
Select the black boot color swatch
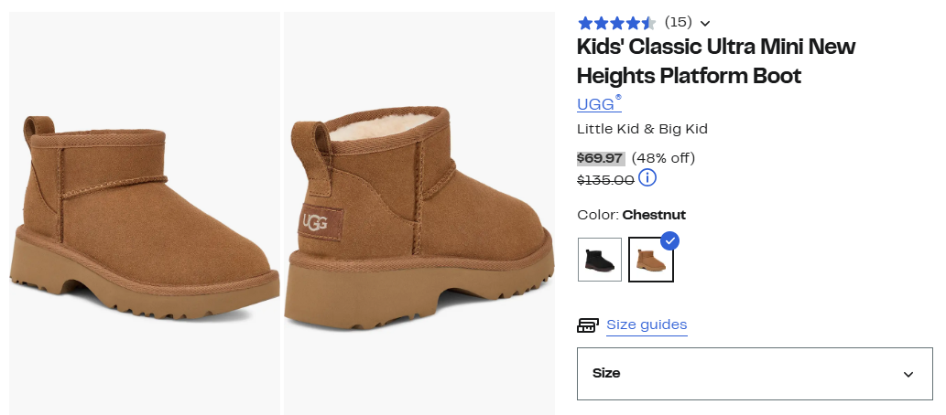coord(600,260)
